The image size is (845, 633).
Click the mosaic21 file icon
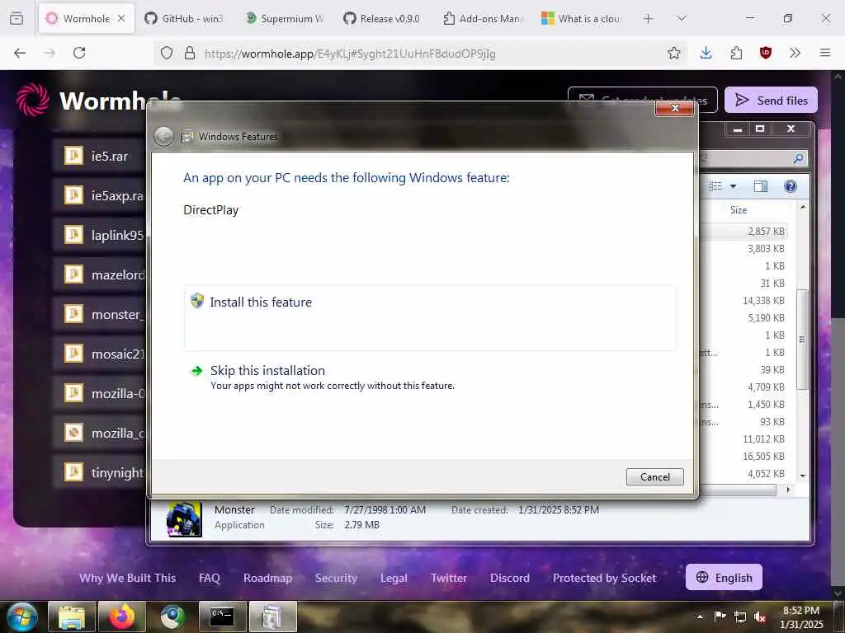(x=73, y=353)
